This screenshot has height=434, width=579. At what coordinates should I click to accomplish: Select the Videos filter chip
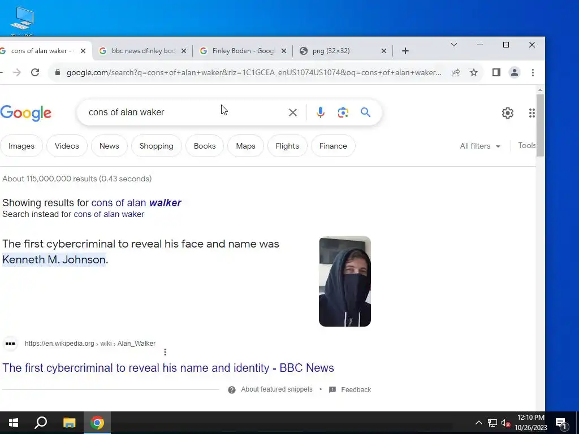pyautogui.click(x=67, y=146)
